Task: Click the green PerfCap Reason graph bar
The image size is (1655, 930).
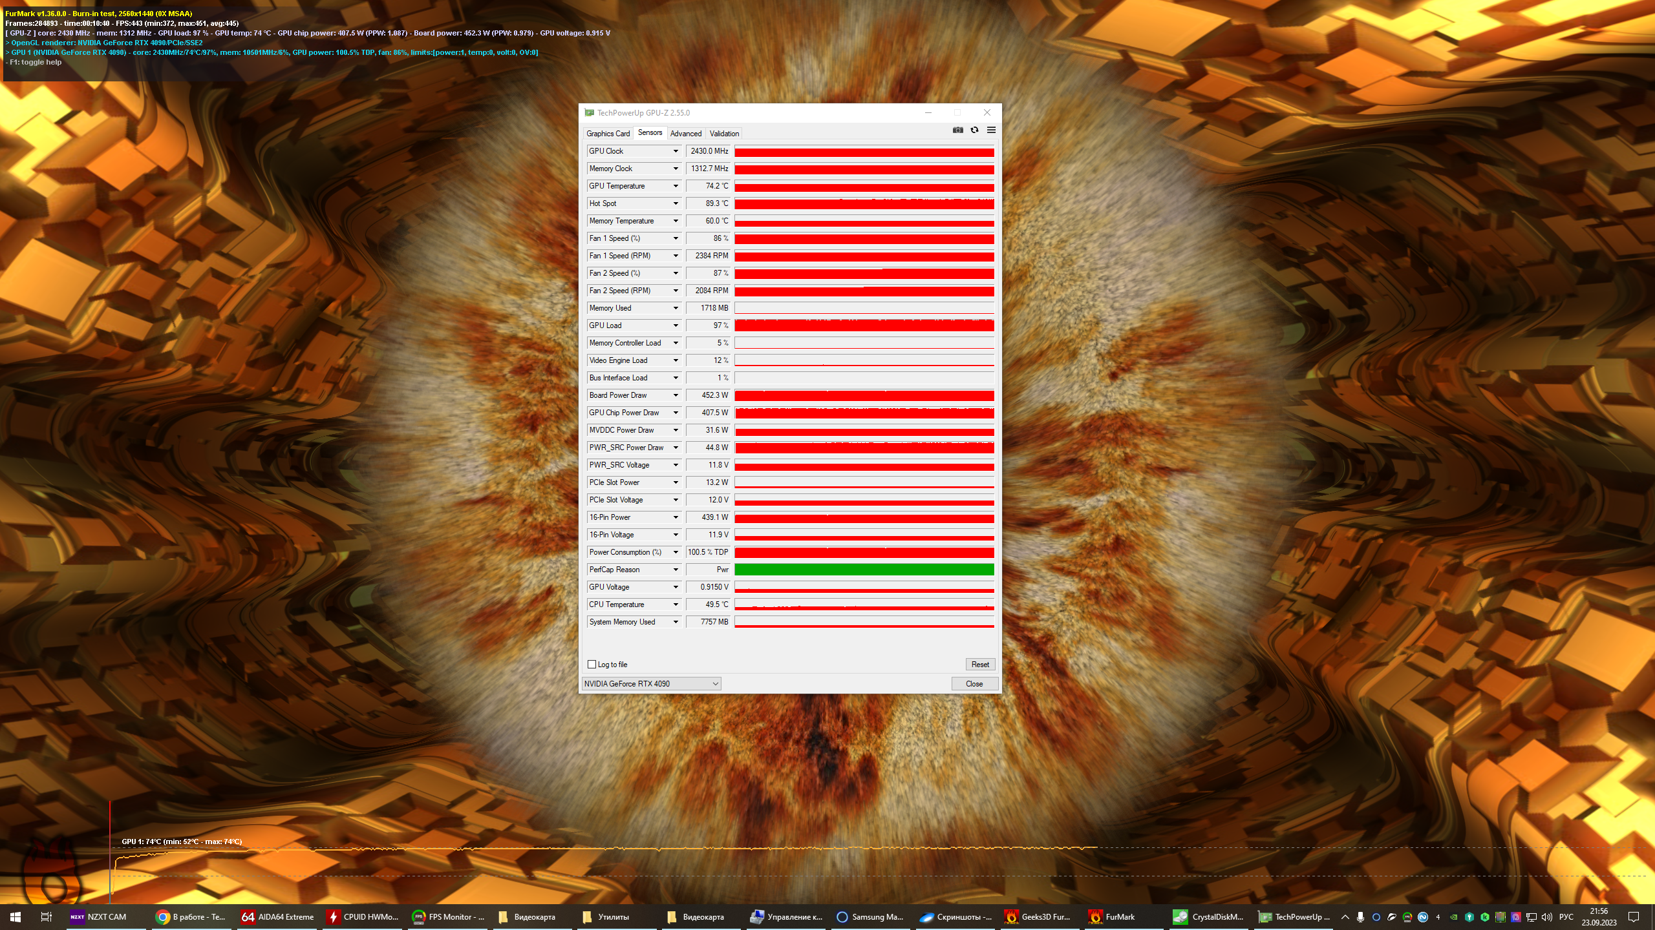Action: 864,570
